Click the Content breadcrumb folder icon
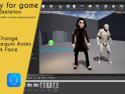 (x=39, y=78)
